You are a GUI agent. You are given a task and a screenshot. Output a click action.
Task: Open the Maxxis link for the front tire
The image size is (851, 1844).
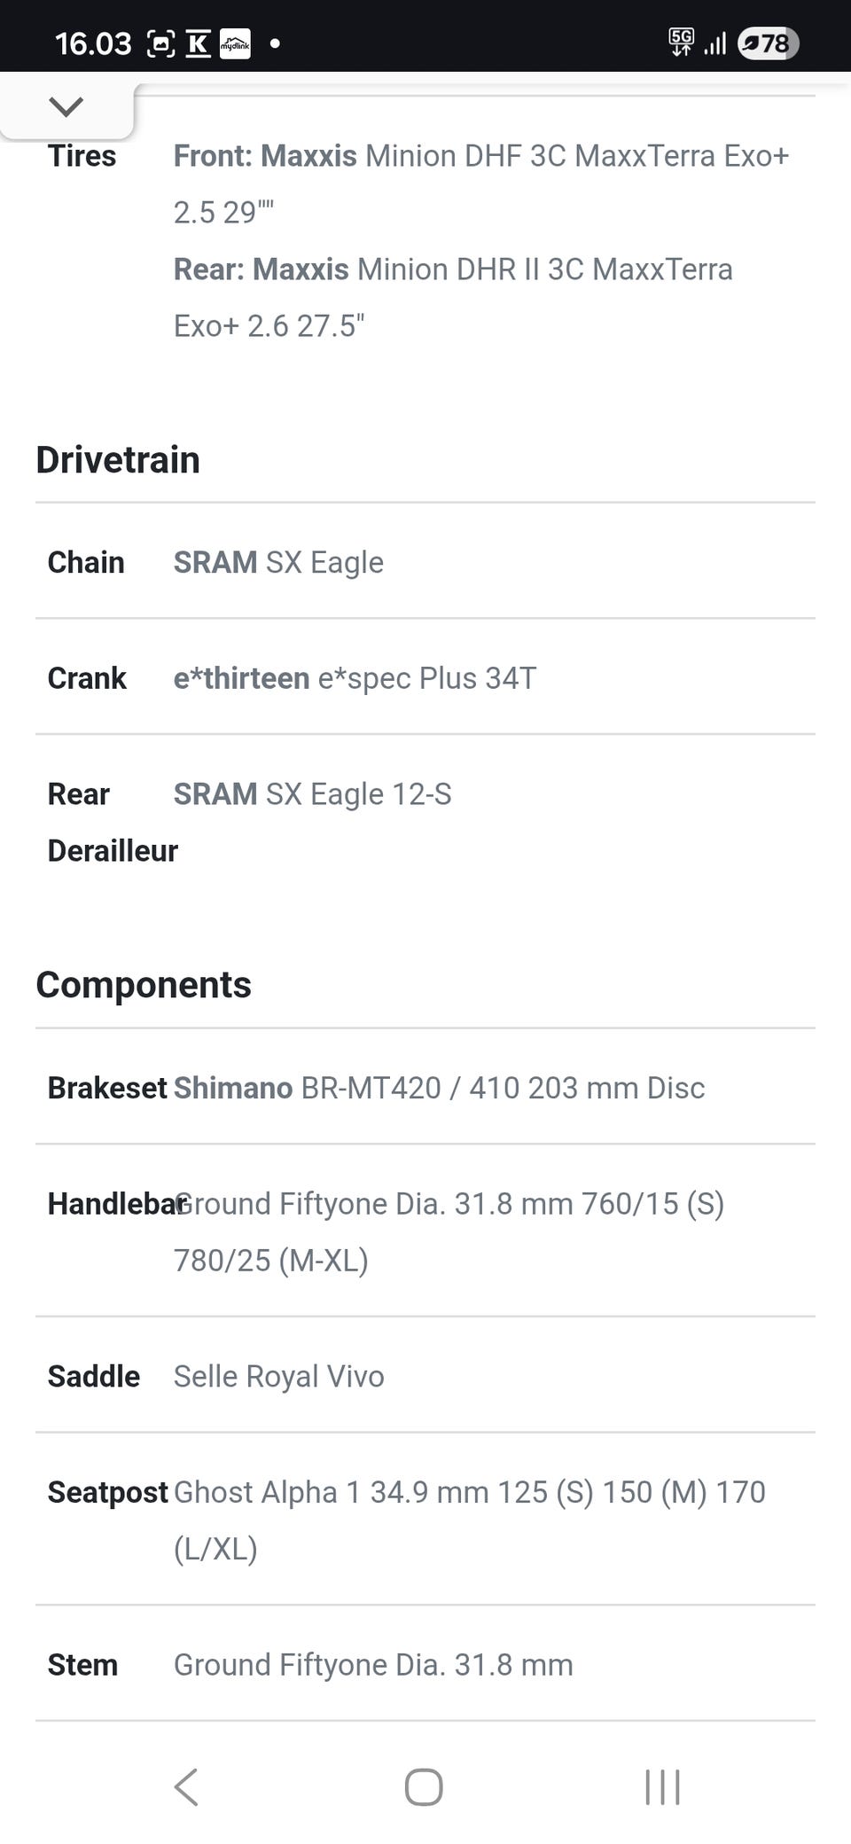tap(308, 156)
